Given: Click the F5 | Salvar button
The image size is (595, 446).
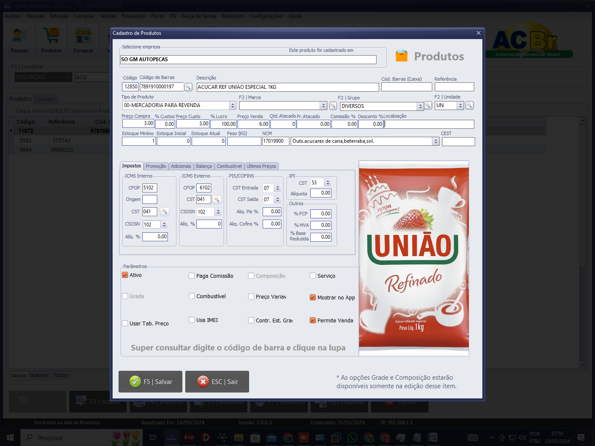Looking at the screenshot, I should tap(150, 381).
